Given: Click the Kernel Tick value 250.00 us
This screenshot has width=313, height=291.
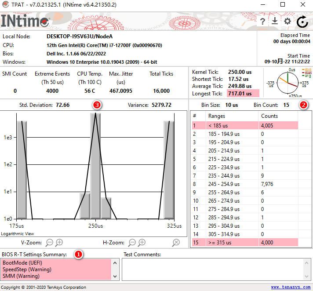Looking at the screenshot, I should coord(240,72).
